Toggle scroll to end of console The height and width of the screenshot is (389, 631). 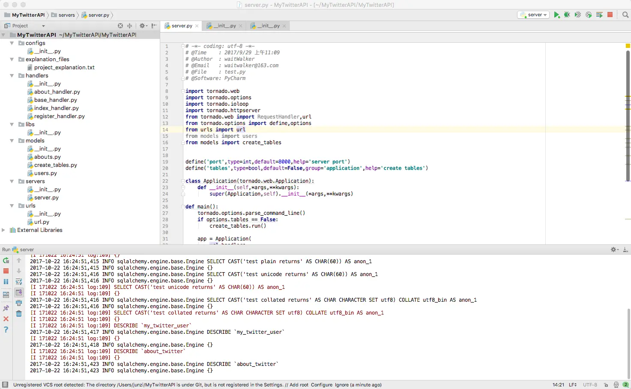(x=19, y=292)
